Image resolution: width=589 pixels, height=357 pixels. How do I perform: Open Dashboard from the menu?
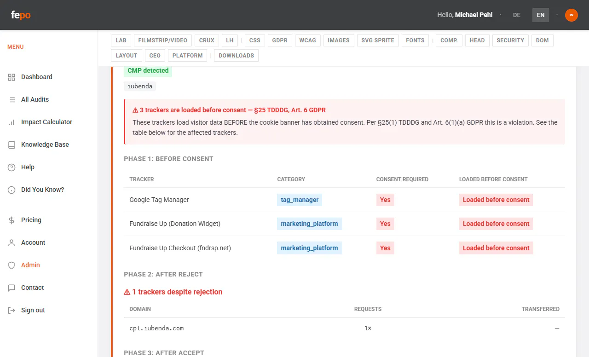pos(37,77)
